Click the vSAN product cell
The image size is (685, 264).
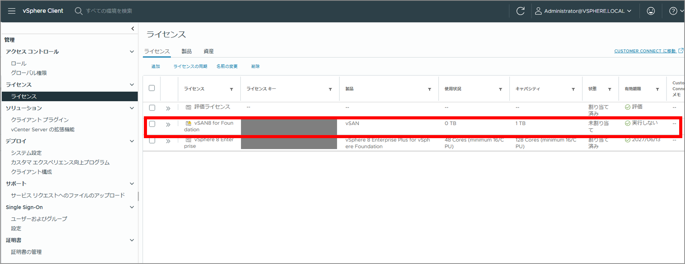pyautogui.click(x=352, y=123)
